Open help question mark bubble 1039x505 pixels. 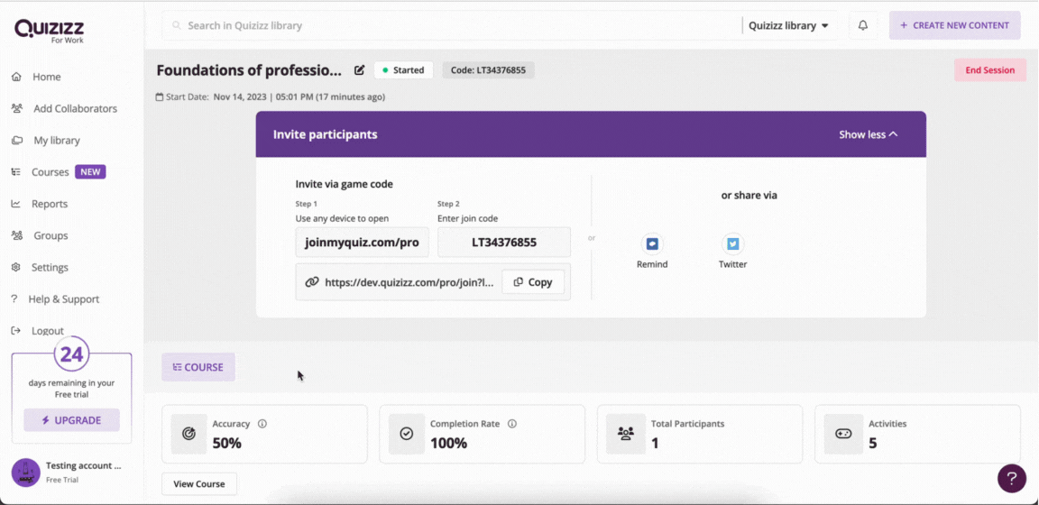point(1012,478)
